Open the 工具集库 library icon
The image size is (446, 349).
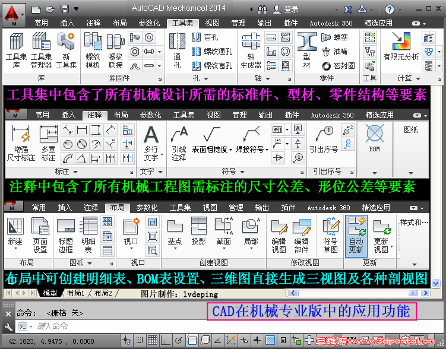16,50
